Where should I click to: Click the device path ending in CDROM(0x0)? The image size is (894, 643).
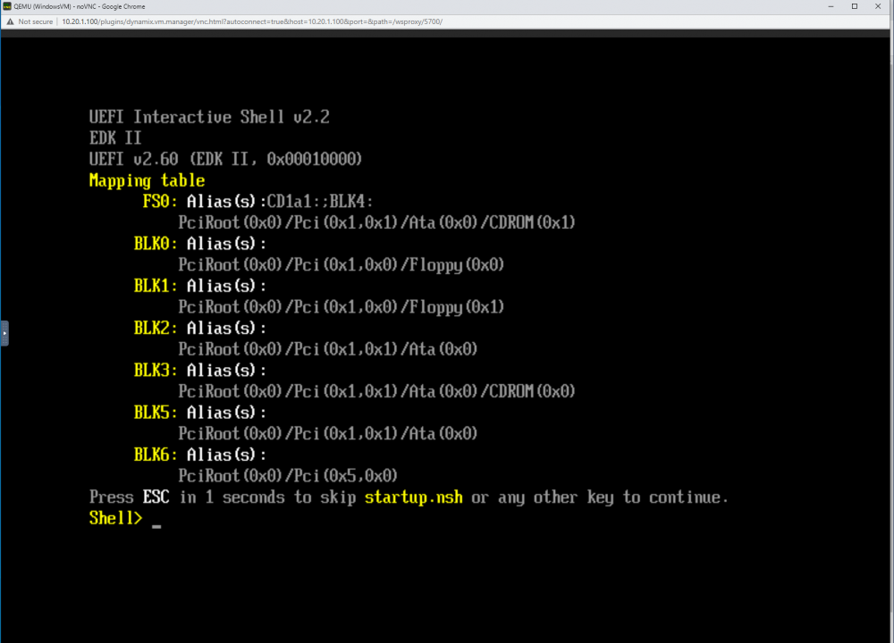pos(377,391)
